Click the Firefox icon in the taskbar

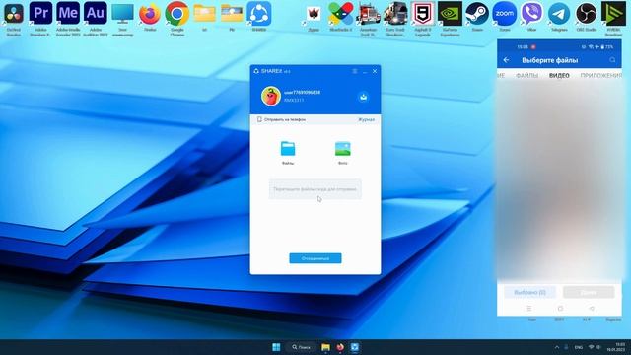tap(340, 347)
